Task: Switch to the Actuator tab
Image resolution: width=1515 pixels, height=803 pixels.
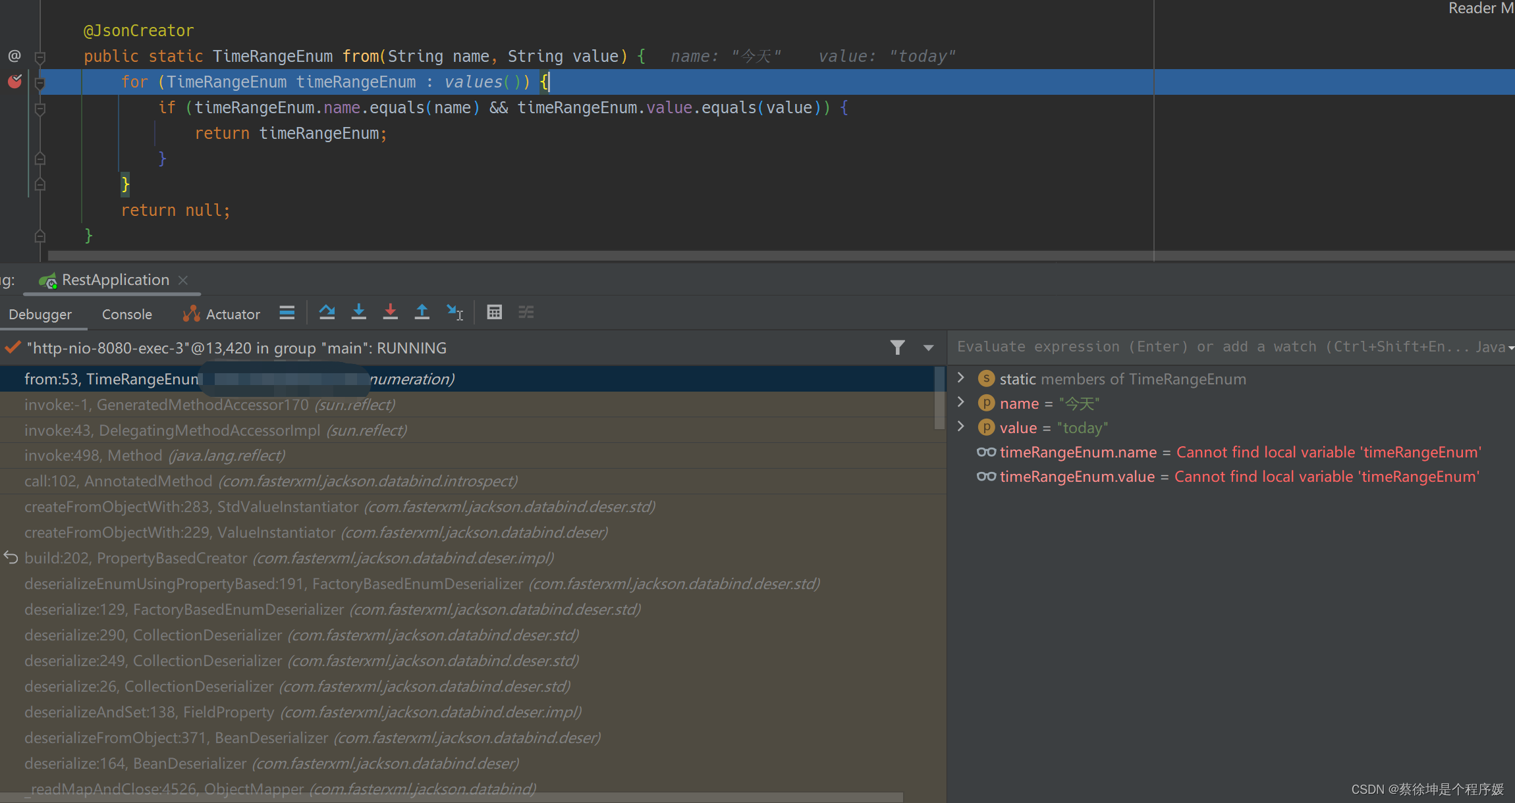Action: coord(222,315)
